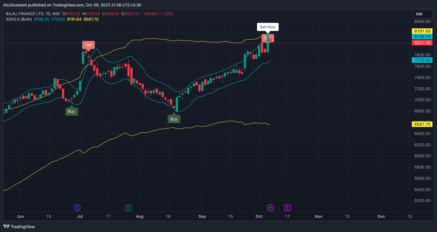Click the AtulGoswami published header text
The image size is (437, 232).
(72, 5)
